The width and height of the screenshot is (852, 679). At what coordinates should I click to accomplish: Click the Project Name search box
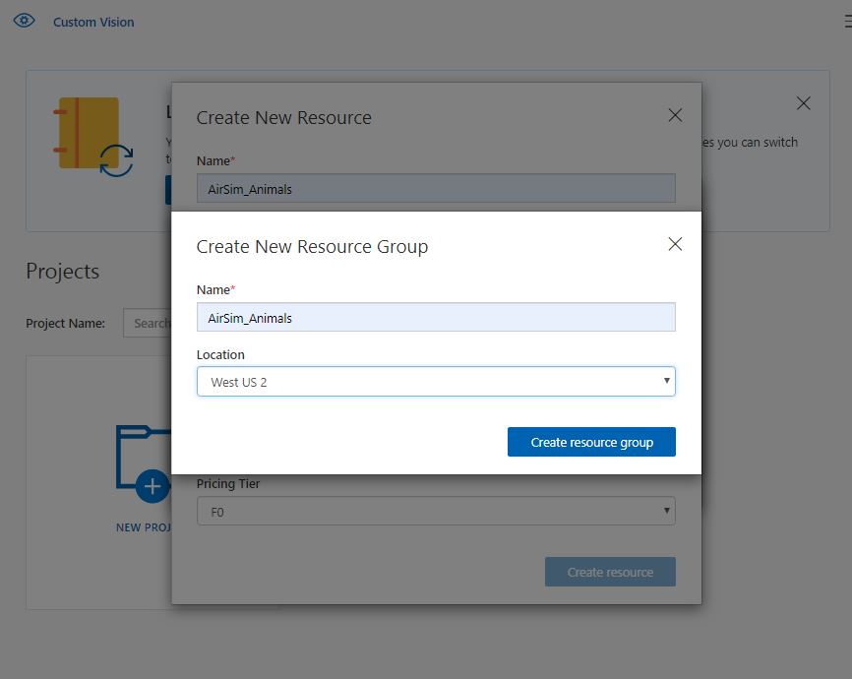click(148, 323)
